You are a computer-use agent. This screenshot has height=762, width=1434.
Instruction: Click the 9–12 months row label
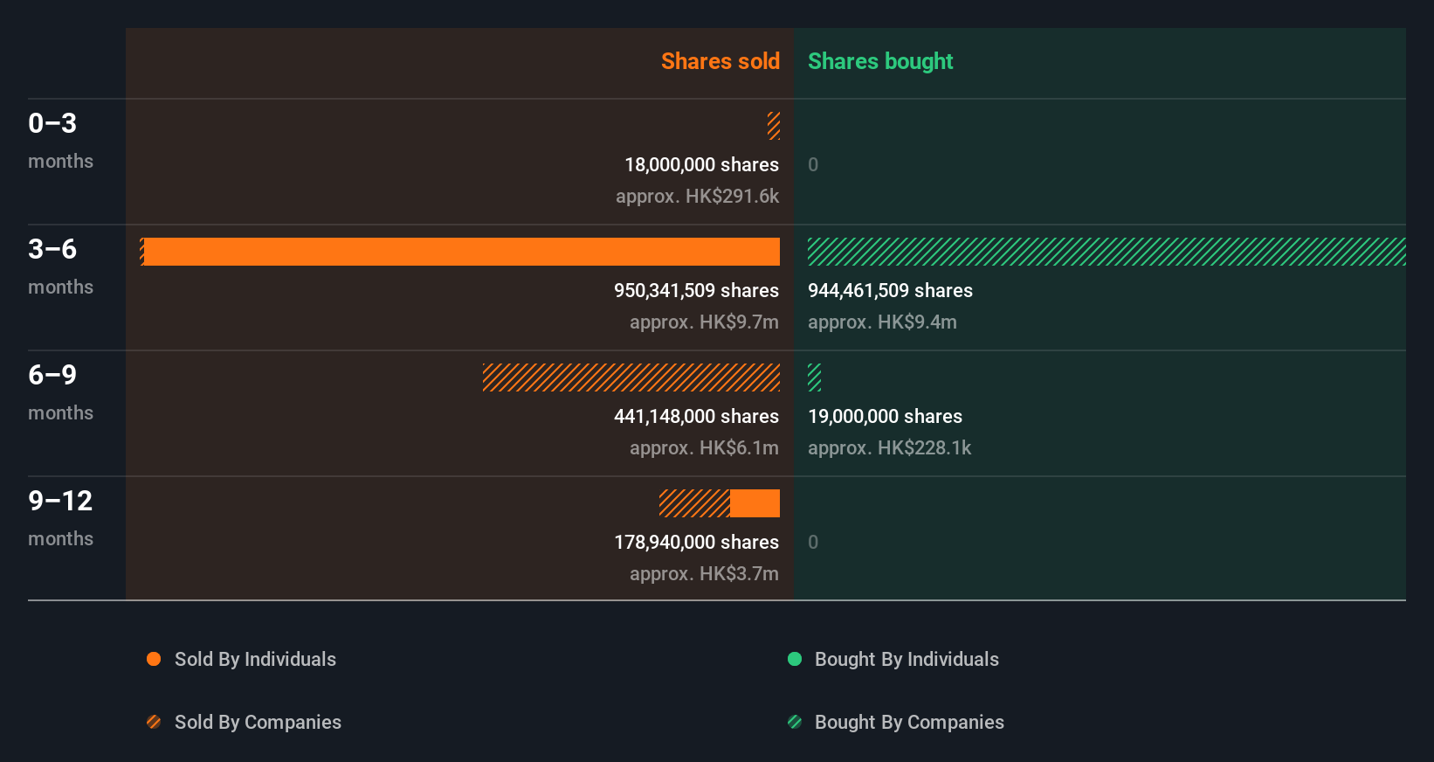point(60,518)
